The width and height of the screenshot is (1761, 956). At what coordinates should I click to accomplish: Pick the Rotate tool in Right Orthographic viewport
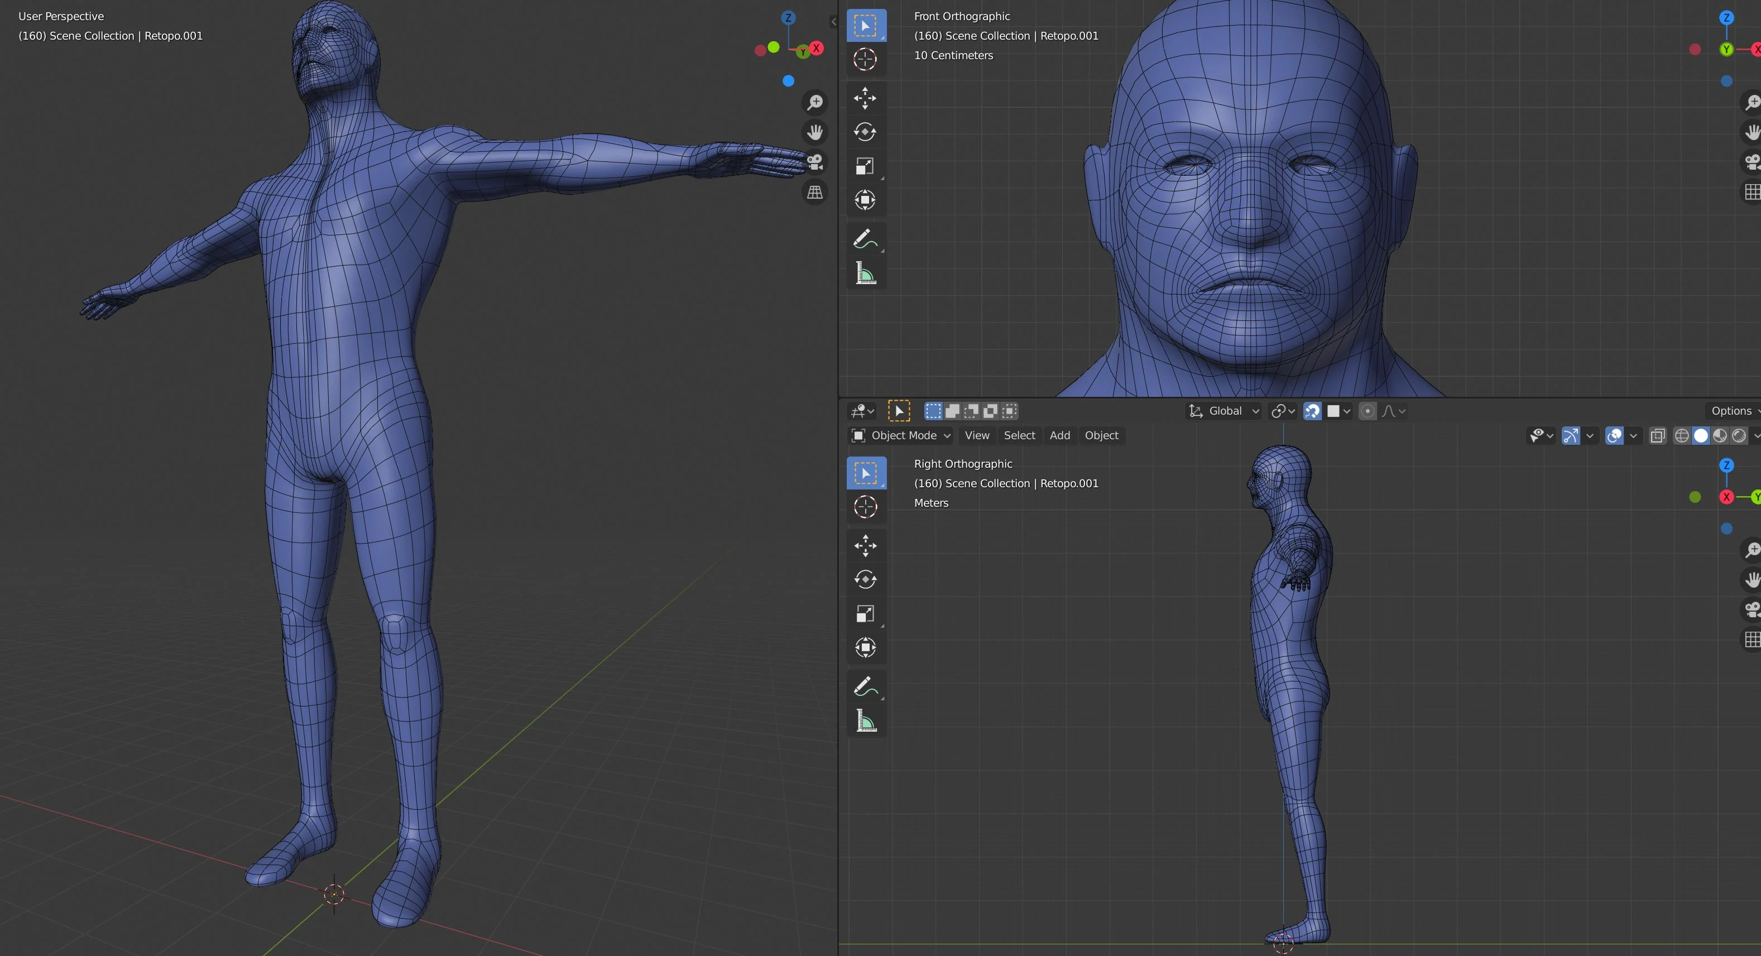point(866,579)
